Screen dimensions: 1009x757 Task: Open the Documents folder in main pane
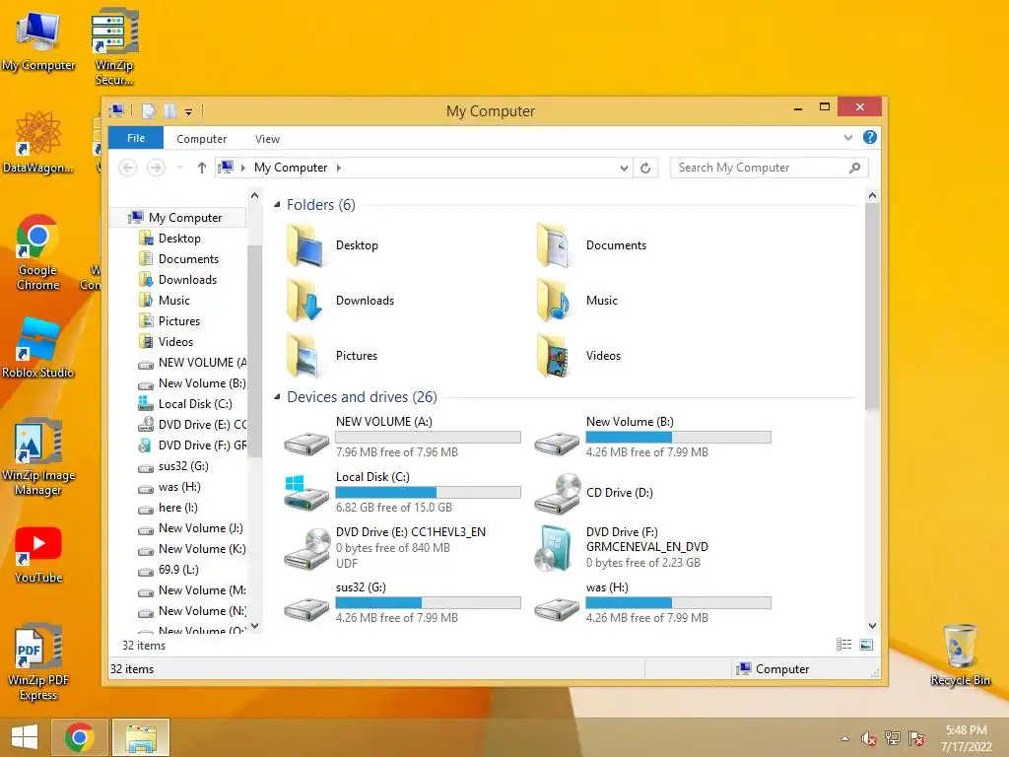(592, 245)
